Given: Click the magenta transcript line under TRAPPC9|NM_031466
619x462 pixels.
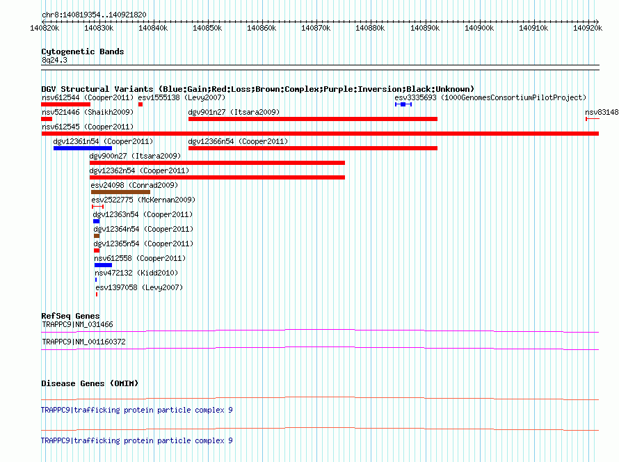Looking at the screenshot, I should (320, 331).
